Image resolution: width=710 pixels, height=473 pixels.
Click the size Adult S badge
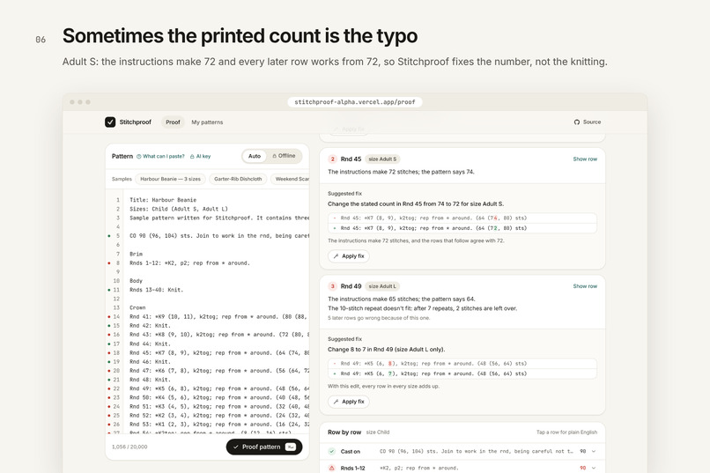click(x=382, y=159)
